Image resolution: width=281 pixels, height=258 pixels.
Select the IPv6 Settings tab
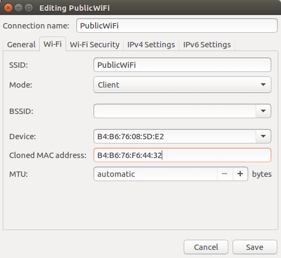[207, 45]
